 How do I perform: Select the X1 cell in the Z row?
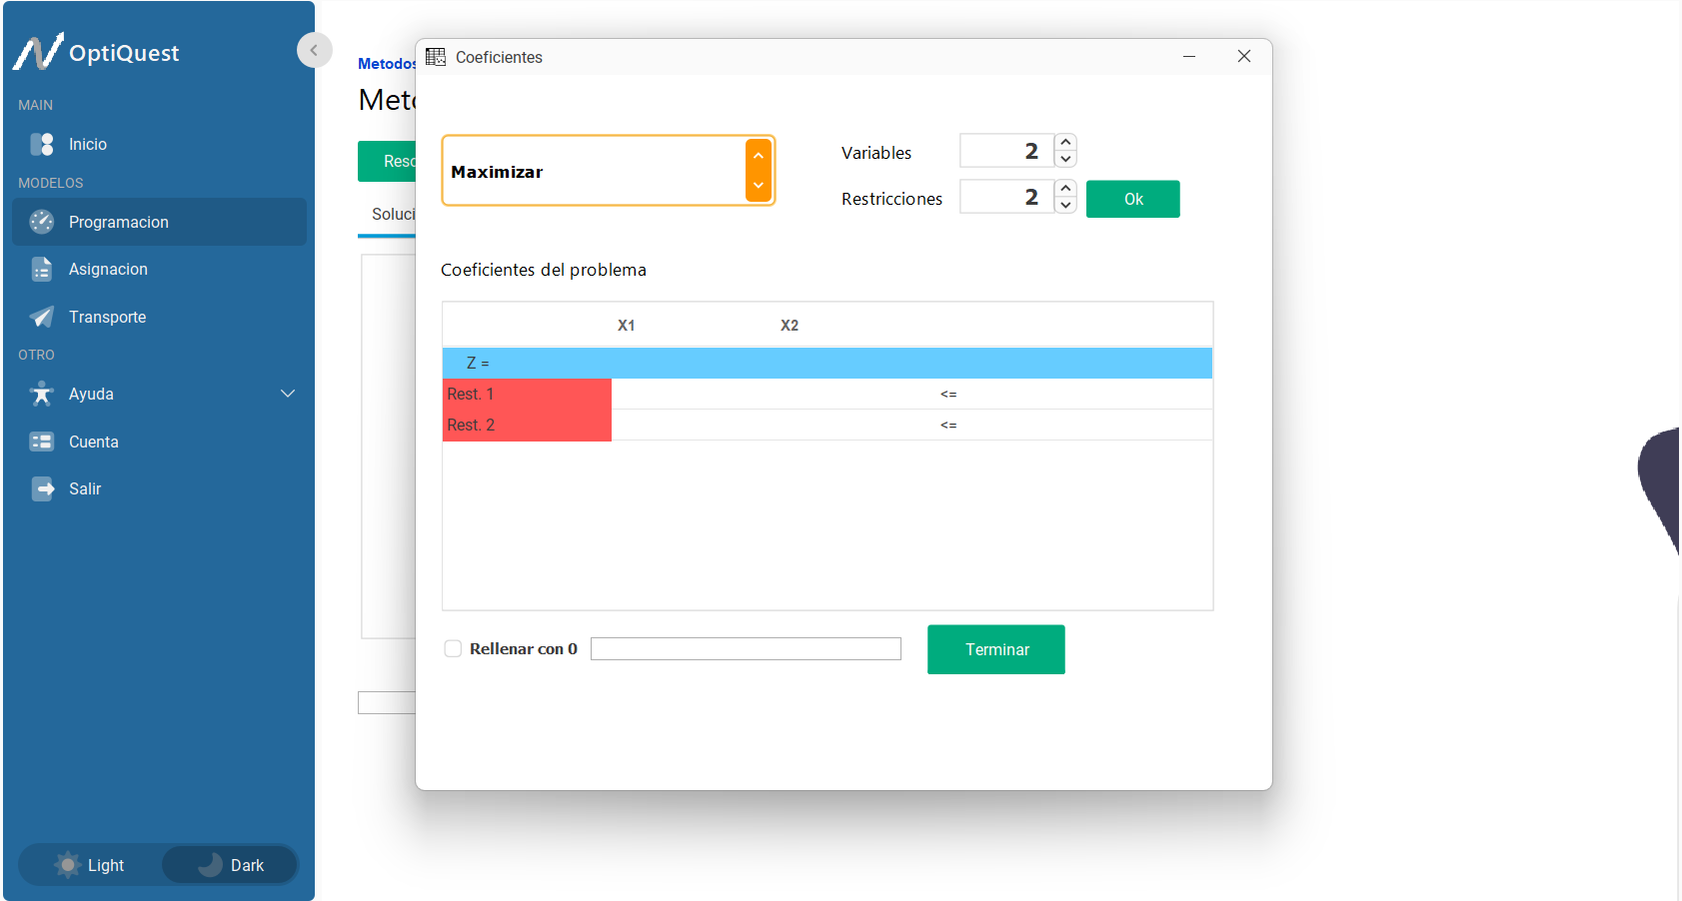(627, 364)
